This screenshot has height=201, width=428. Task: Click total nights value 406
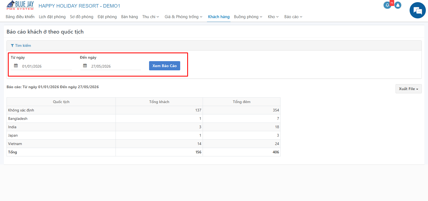(276, 152)
